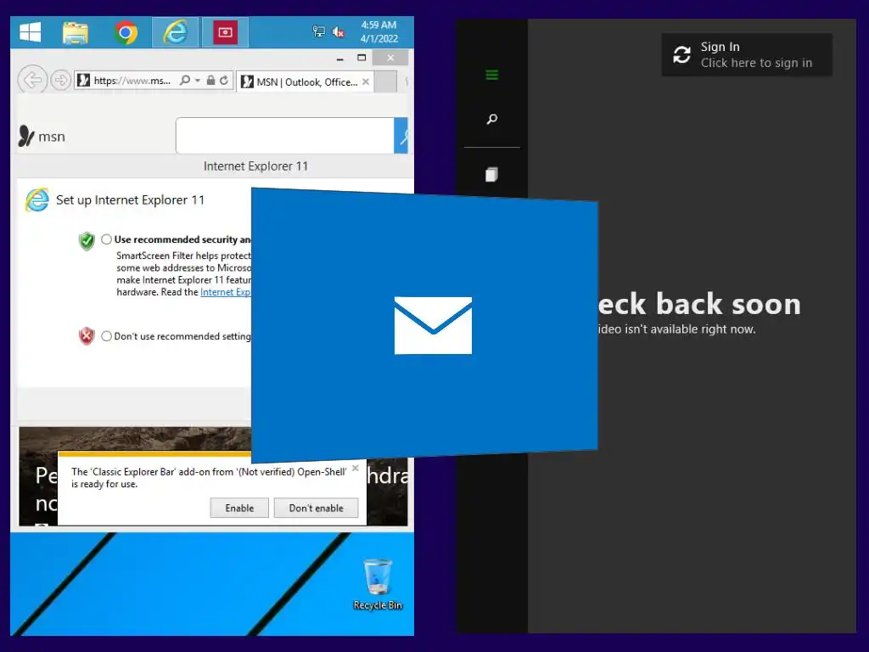Click Sign In in the video app
Viewport: 869px width, 652px height.
pos(747,54)
